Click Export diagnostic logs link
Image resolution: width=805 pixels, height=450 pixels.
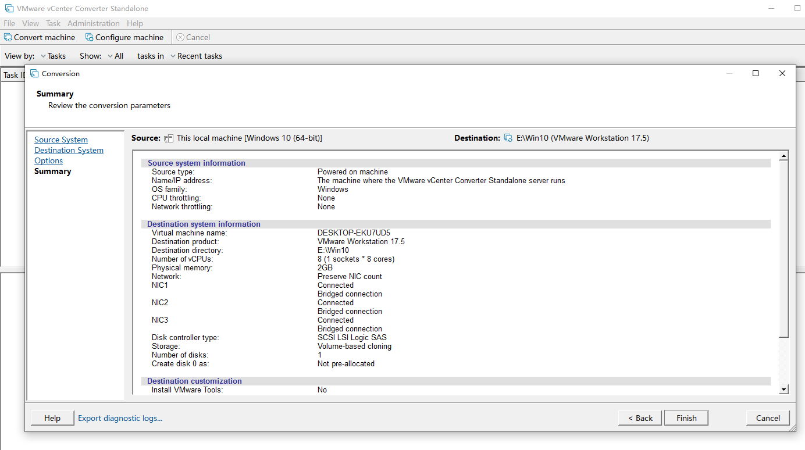coord(120,418)
